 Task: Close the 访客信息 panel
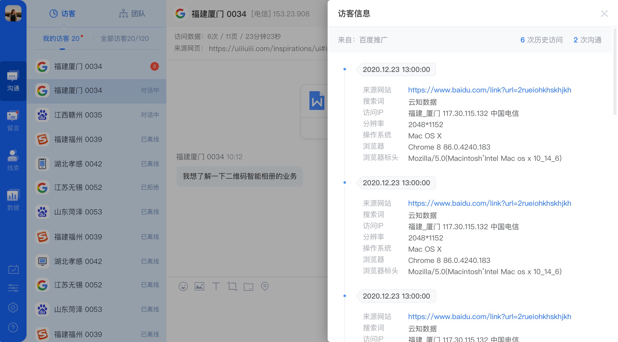pyautogui.click(x=604, y=14)
